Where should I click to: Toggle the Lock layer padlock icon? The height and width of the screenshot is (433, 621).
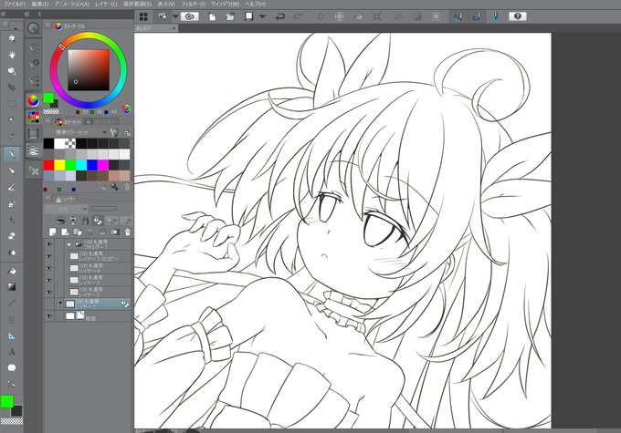(85, 221)
